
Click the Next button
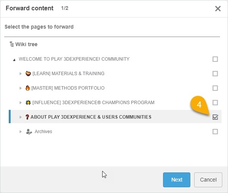pyautogui.click(x=177, y=180)
